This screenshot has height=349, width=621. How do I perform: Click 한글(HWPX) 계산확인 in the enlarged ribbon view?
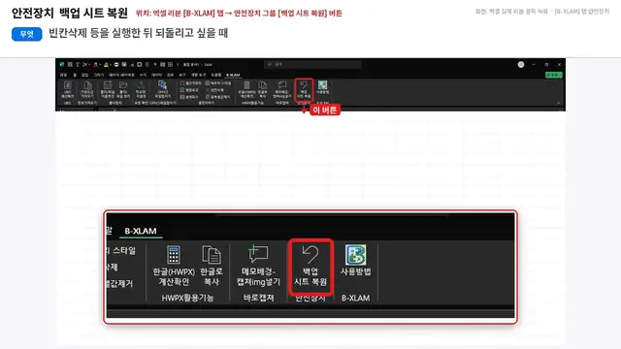click(x=174, y=266)
